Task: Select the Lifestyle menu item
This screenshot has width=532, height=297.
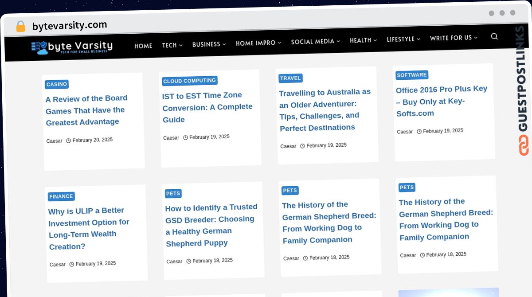Action: [403, 39]
